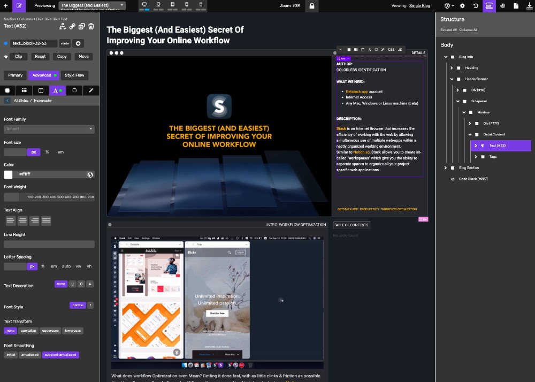Open the settings gear icon
Image resolution: width=535 pixels, height=382 pixels.
click(462, 6)
